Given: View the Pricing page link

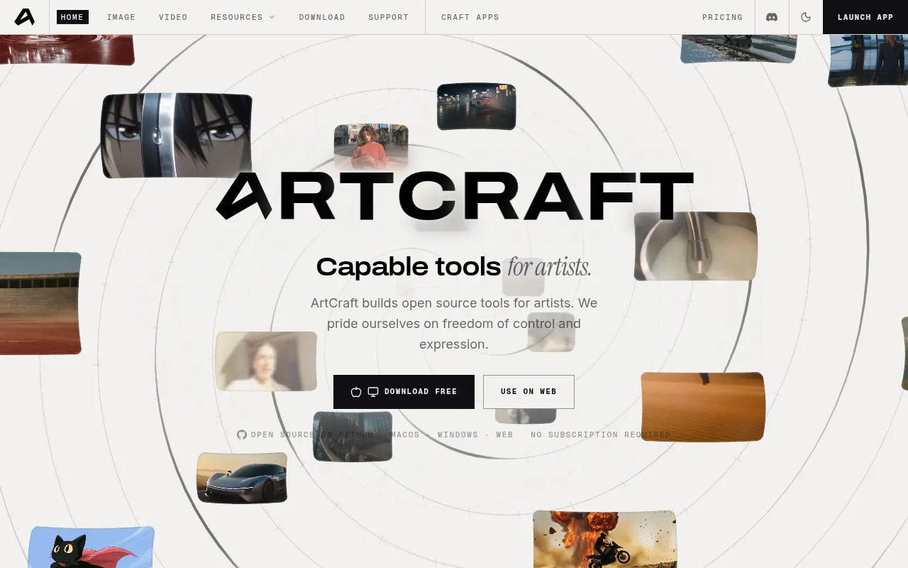Looking at the screenshot, I should click(x=723, y=17).
